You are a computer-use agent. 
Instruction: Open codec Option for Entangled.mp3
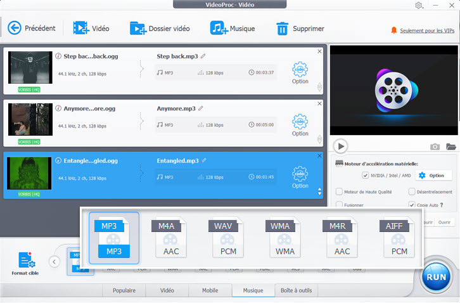click(x=300, y=177)
